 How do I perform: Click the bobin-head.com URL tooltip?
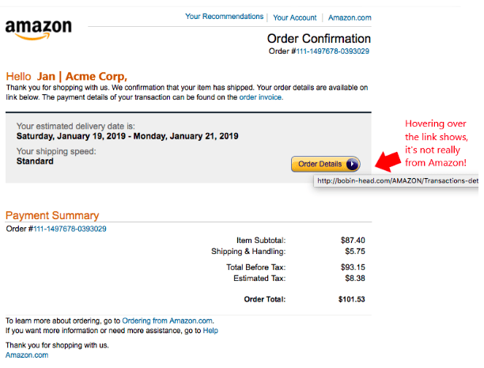pos(397,181)
